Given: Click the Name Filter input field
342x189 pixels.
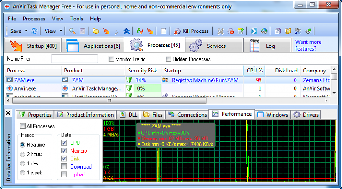Looking at the screenshot, I should [74, 59].
